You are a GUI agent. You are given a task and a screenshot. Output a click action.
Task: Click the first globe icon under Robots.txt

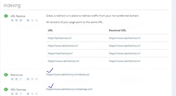pos(12,79)
